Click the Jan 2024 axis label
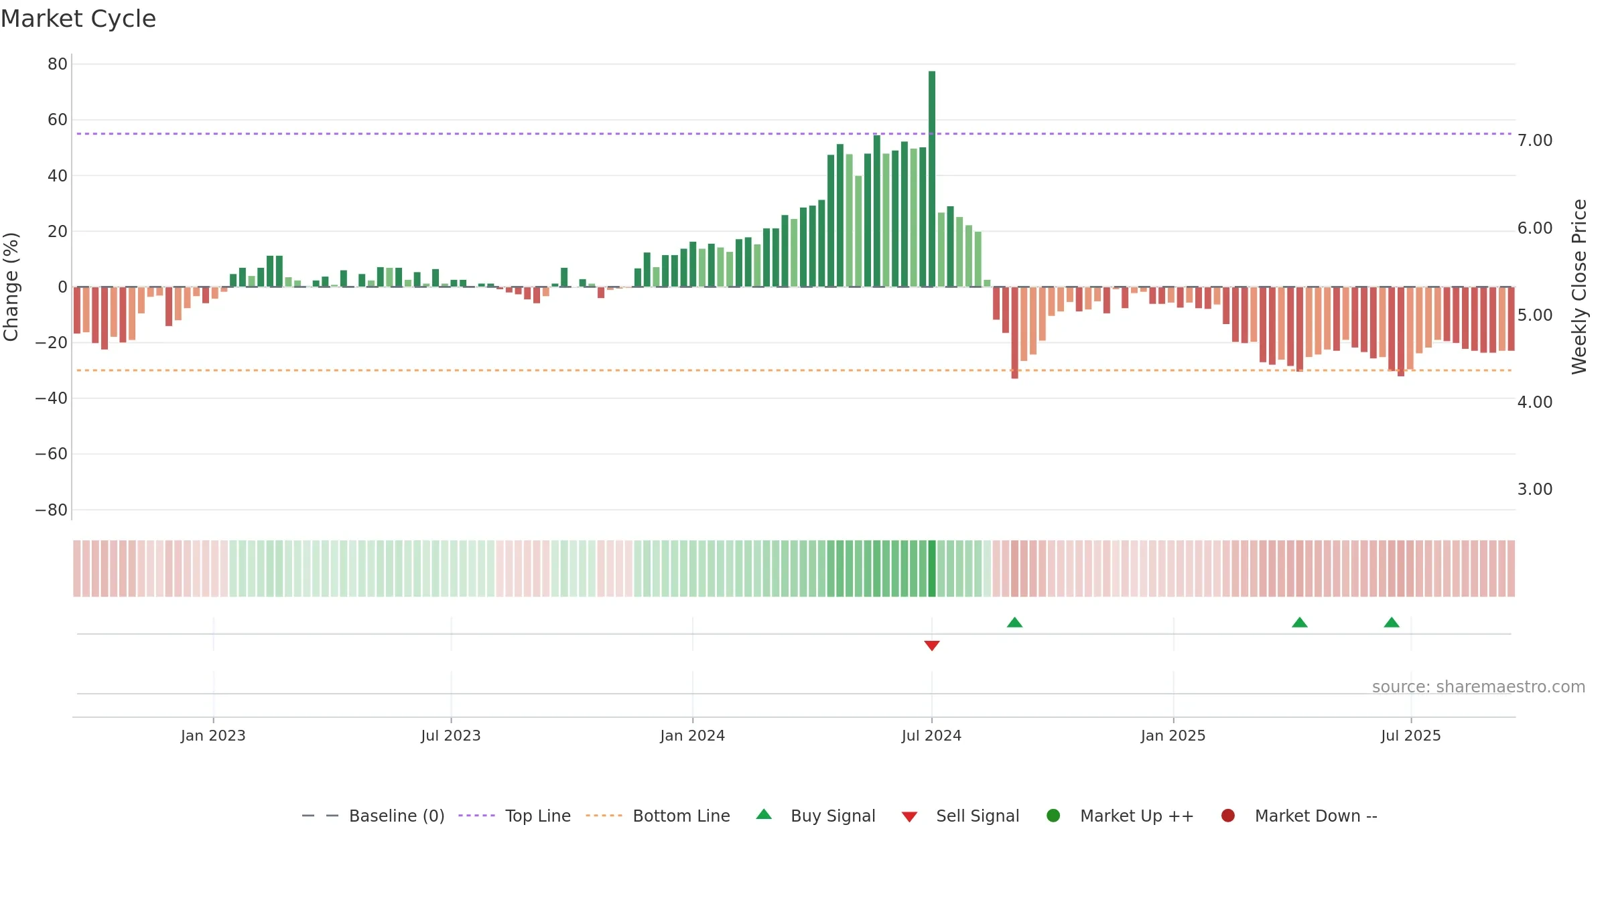Screen dimensions: 1608x904 (692, 736)
